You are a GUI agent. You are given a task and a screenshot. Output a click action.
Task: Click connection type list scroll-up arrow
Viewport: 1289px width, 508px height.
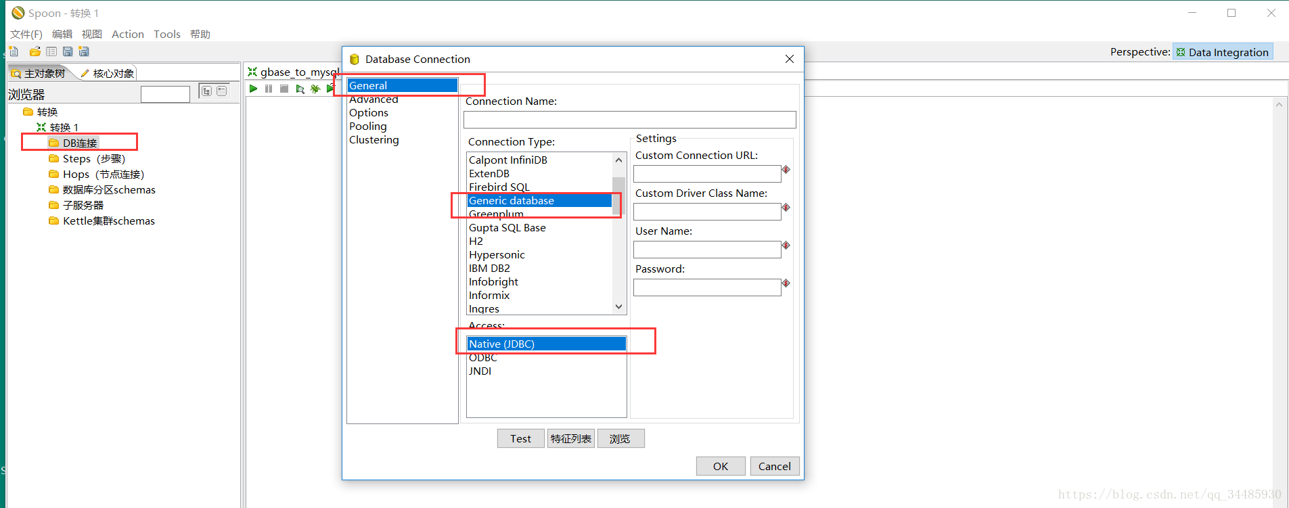[618, 160]
